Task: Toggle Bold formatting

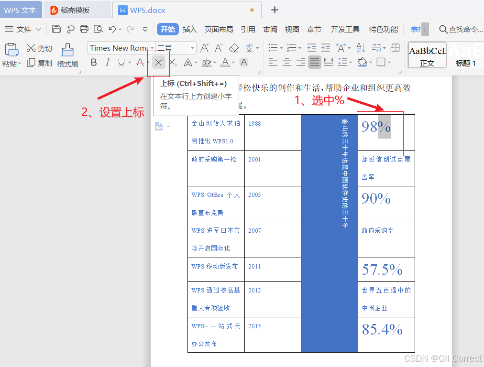Action: click(x=94, y=63)
